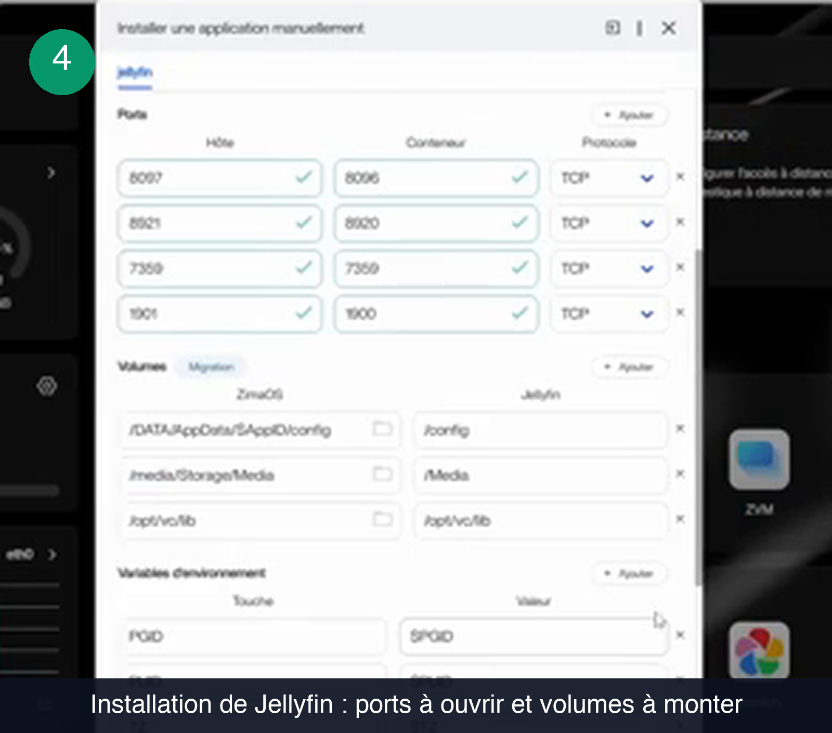Open the ZVM app on the dashboard

tap(759, 459)
